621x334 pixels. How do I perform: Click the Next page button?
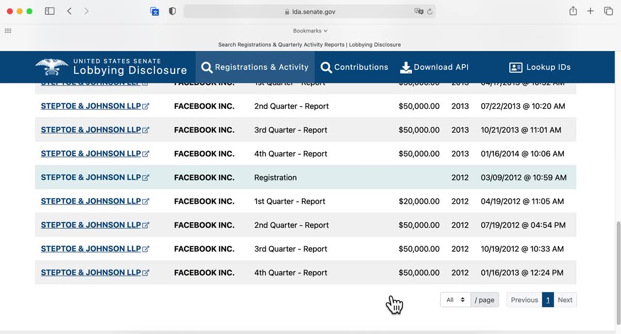(565, 300)
